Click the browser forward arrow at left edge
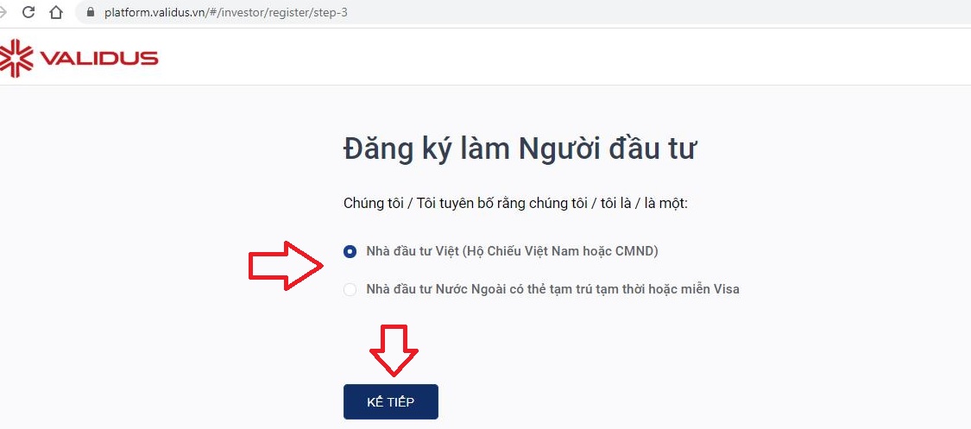 (x=3, y=12)
